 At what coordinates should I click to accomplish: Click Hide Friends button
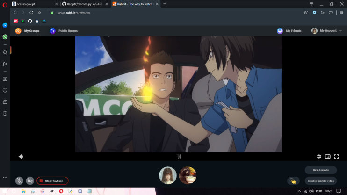click(321, 170)
